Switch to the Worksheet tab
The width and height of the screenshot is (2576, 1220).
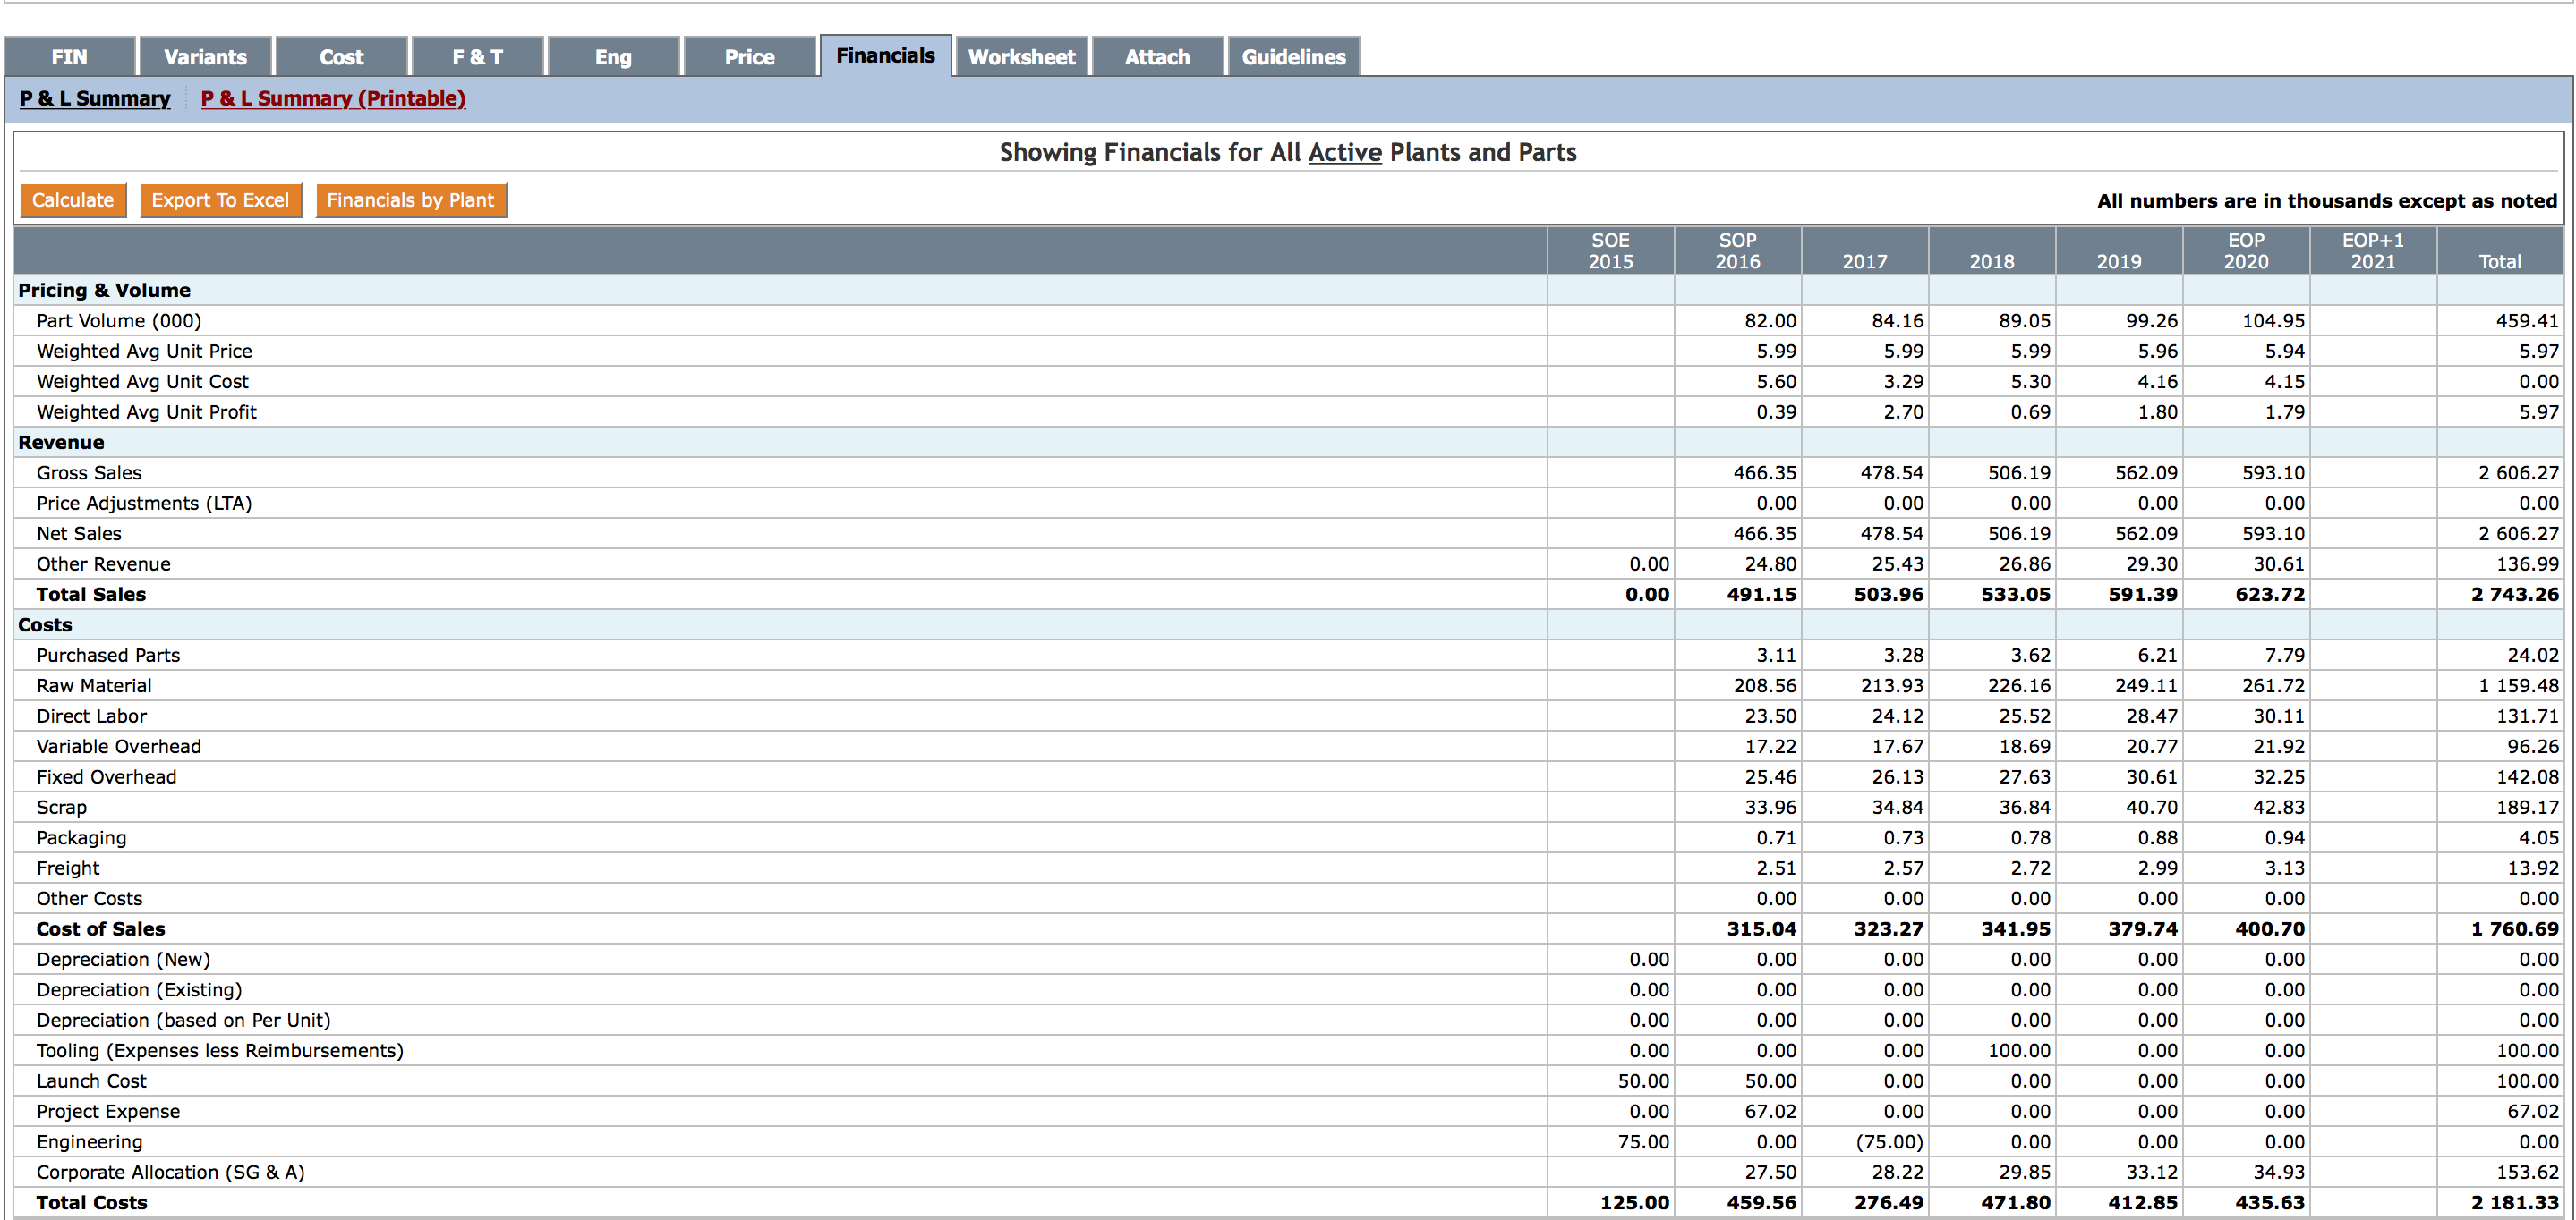click(x=1021, y=57)
